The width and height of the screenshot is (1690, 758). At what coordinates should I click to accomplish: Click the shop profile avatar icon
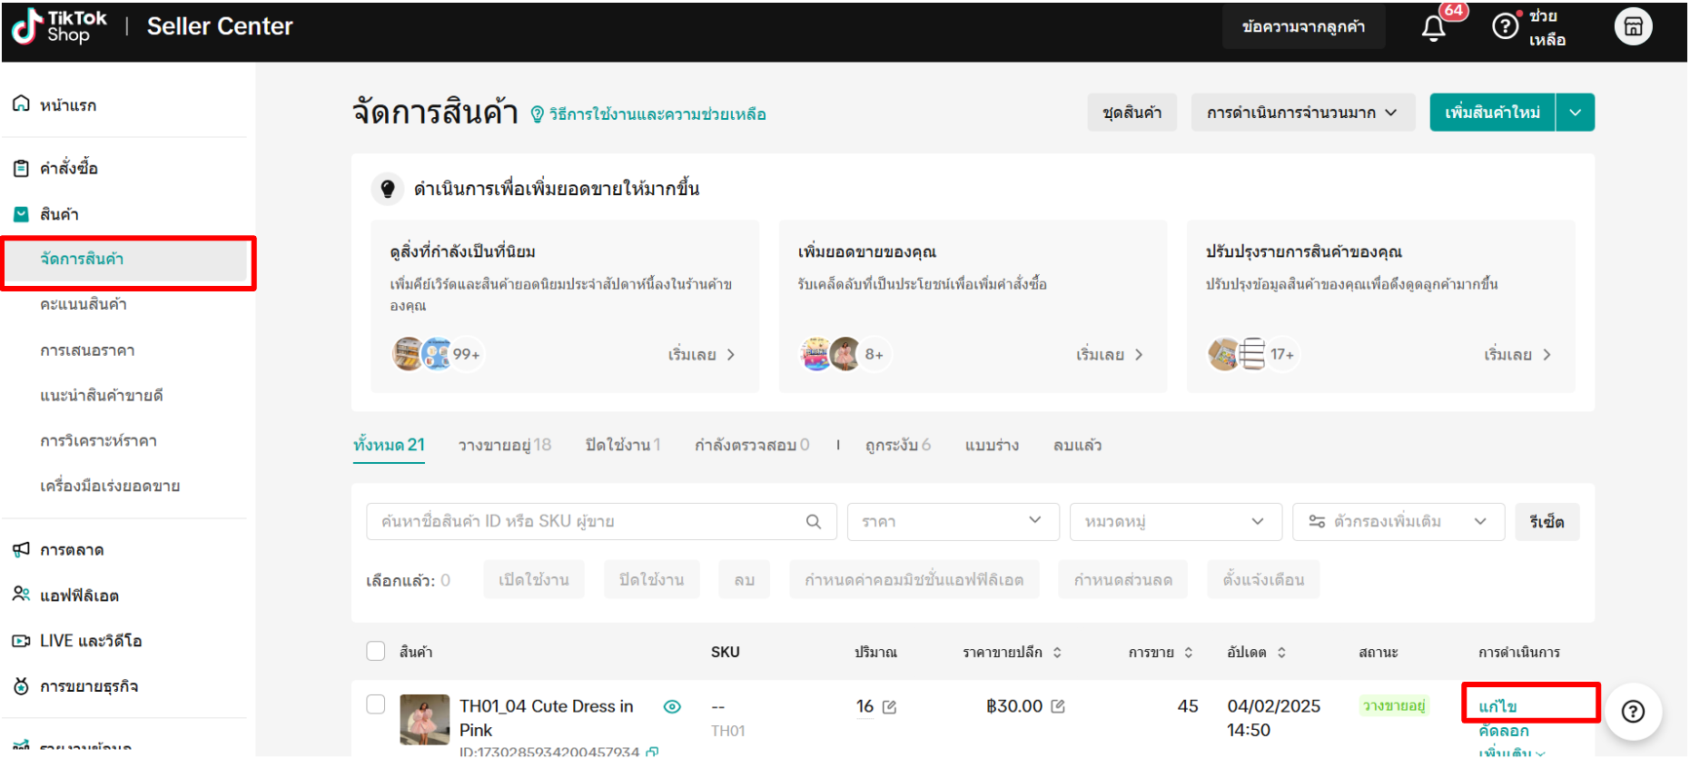[x=1632, y=26]
